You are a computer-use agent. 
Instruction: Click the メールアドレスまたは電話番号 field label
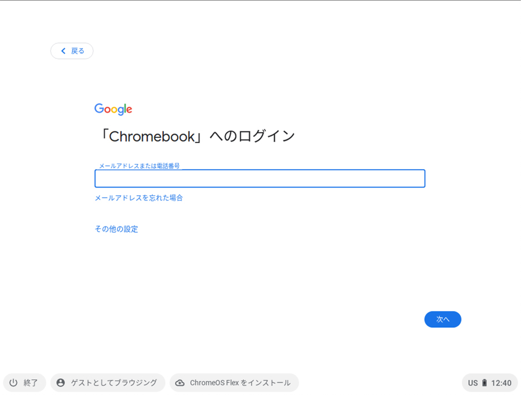click(139, 166)
